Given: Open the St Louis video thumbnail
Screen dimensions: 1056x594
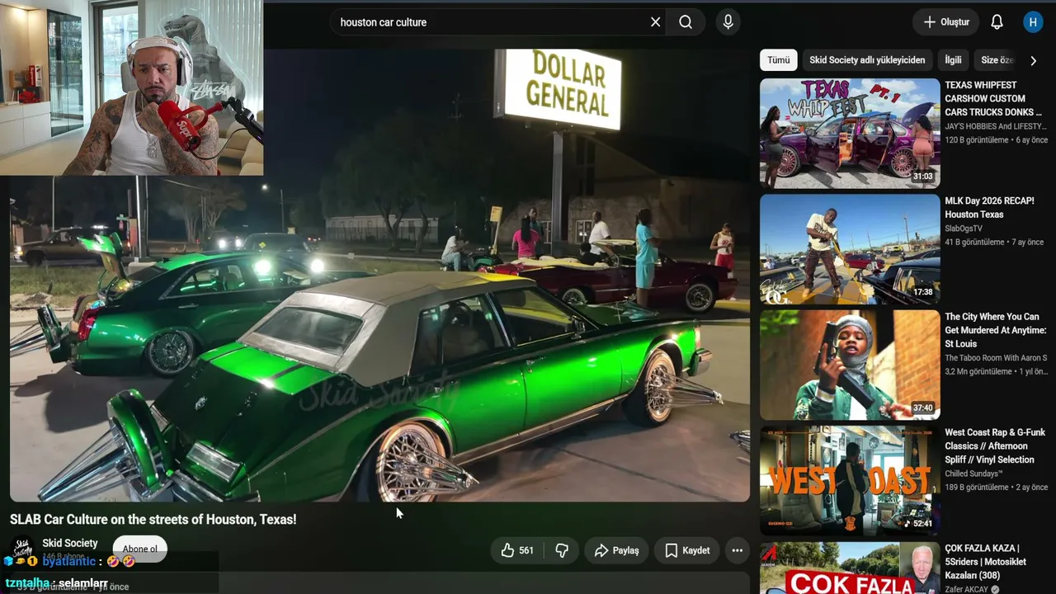Looking at the screenshot, I should pos(850,365).
